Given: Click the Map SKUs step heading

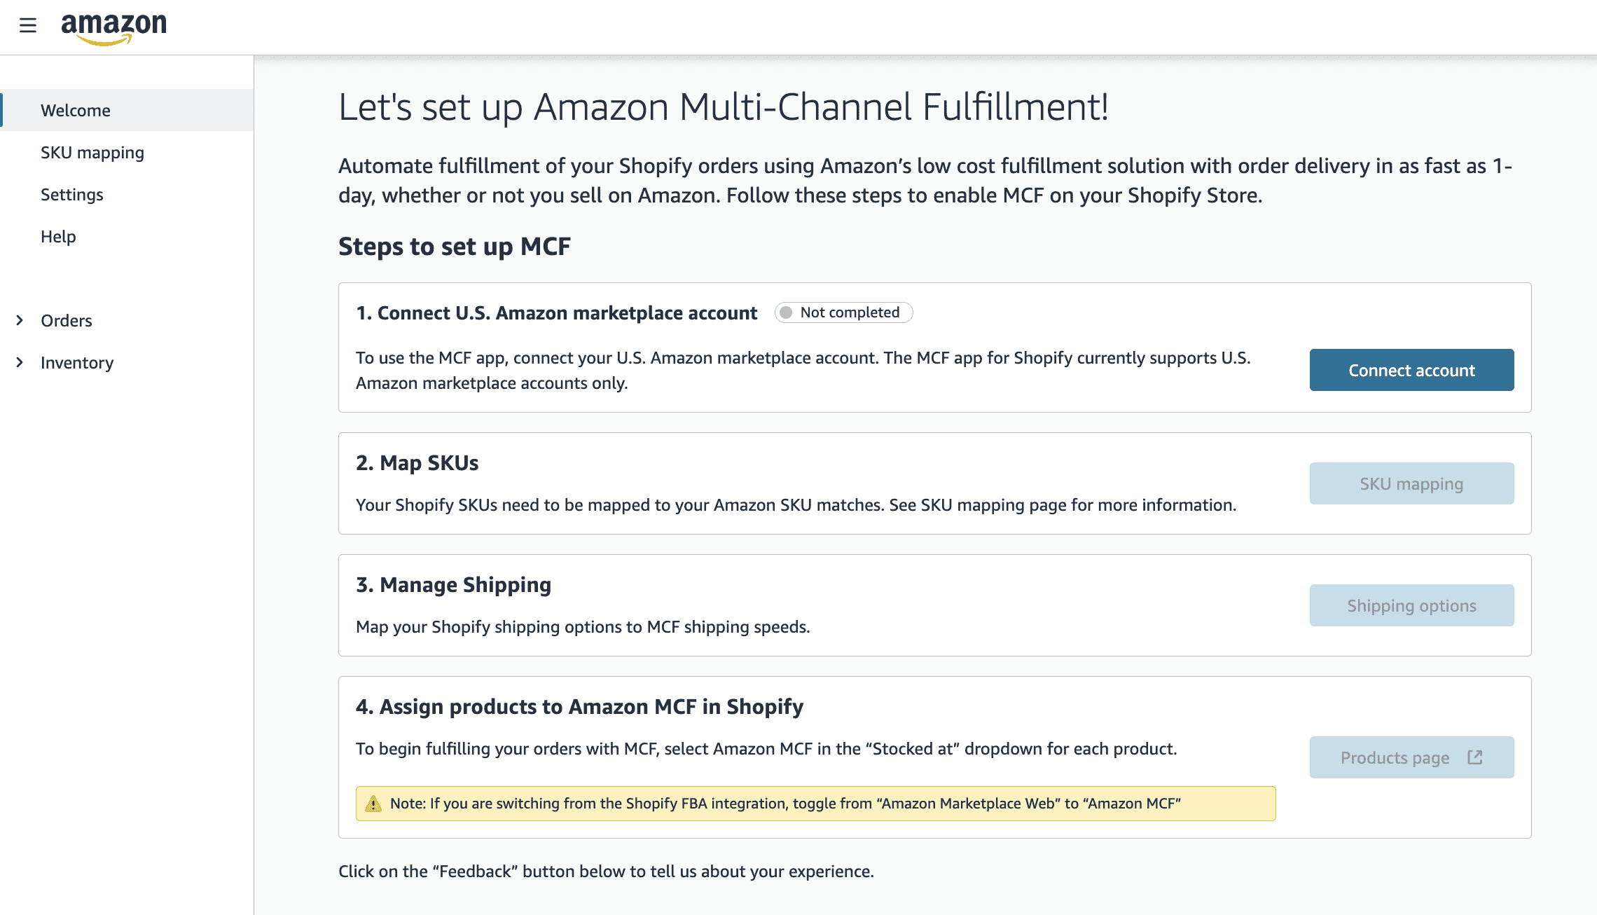Looking at the screenshot, I should pyautogui.click(x=417, y=463).
